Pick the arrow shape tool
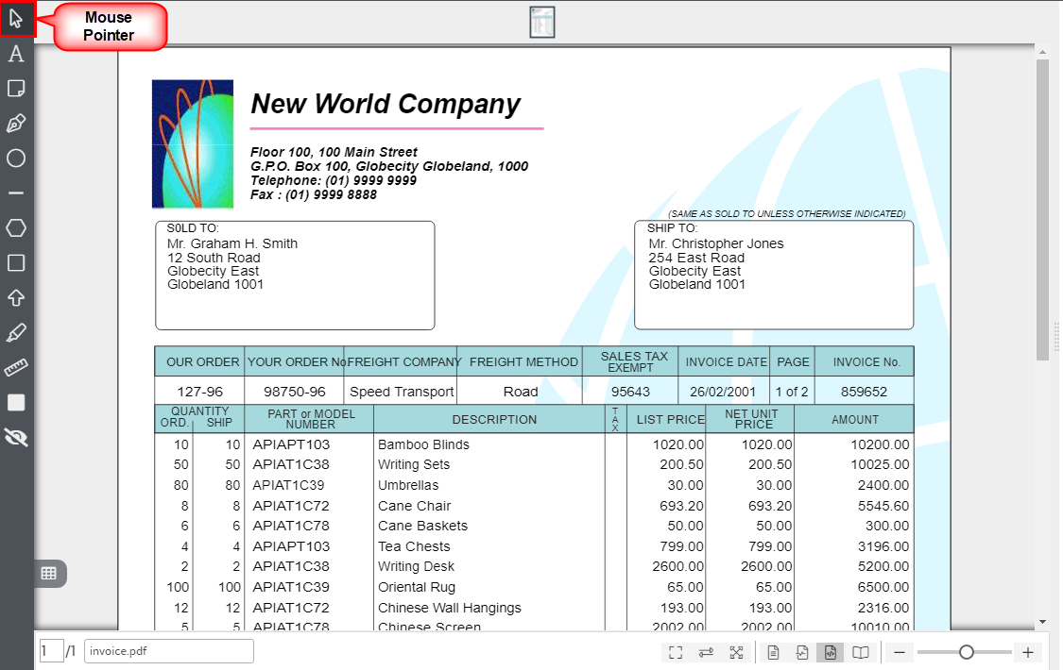The height and width of the screenshot is (670, 1063). click(x=16, y=297)
